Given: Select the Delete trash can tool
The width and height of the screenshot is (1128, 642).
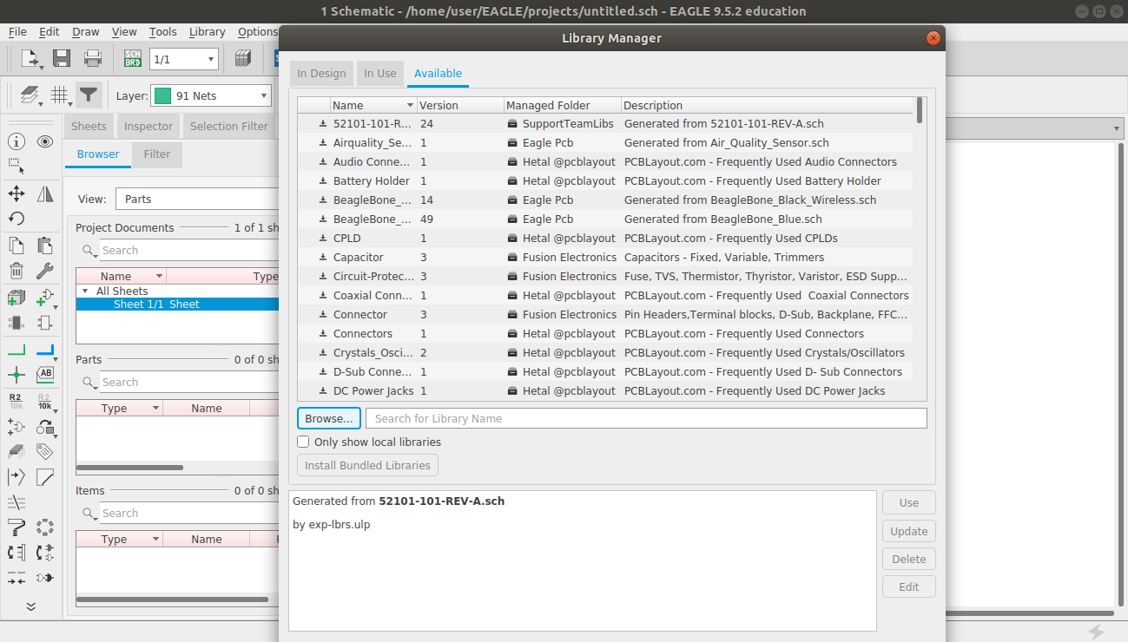Looking at the screenshot, I should 16,271.
